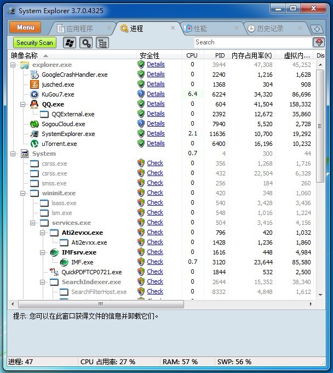Click the jusched.exe Java icon
The width and height of the screenshot is (333, 373).
click(35, 84)
